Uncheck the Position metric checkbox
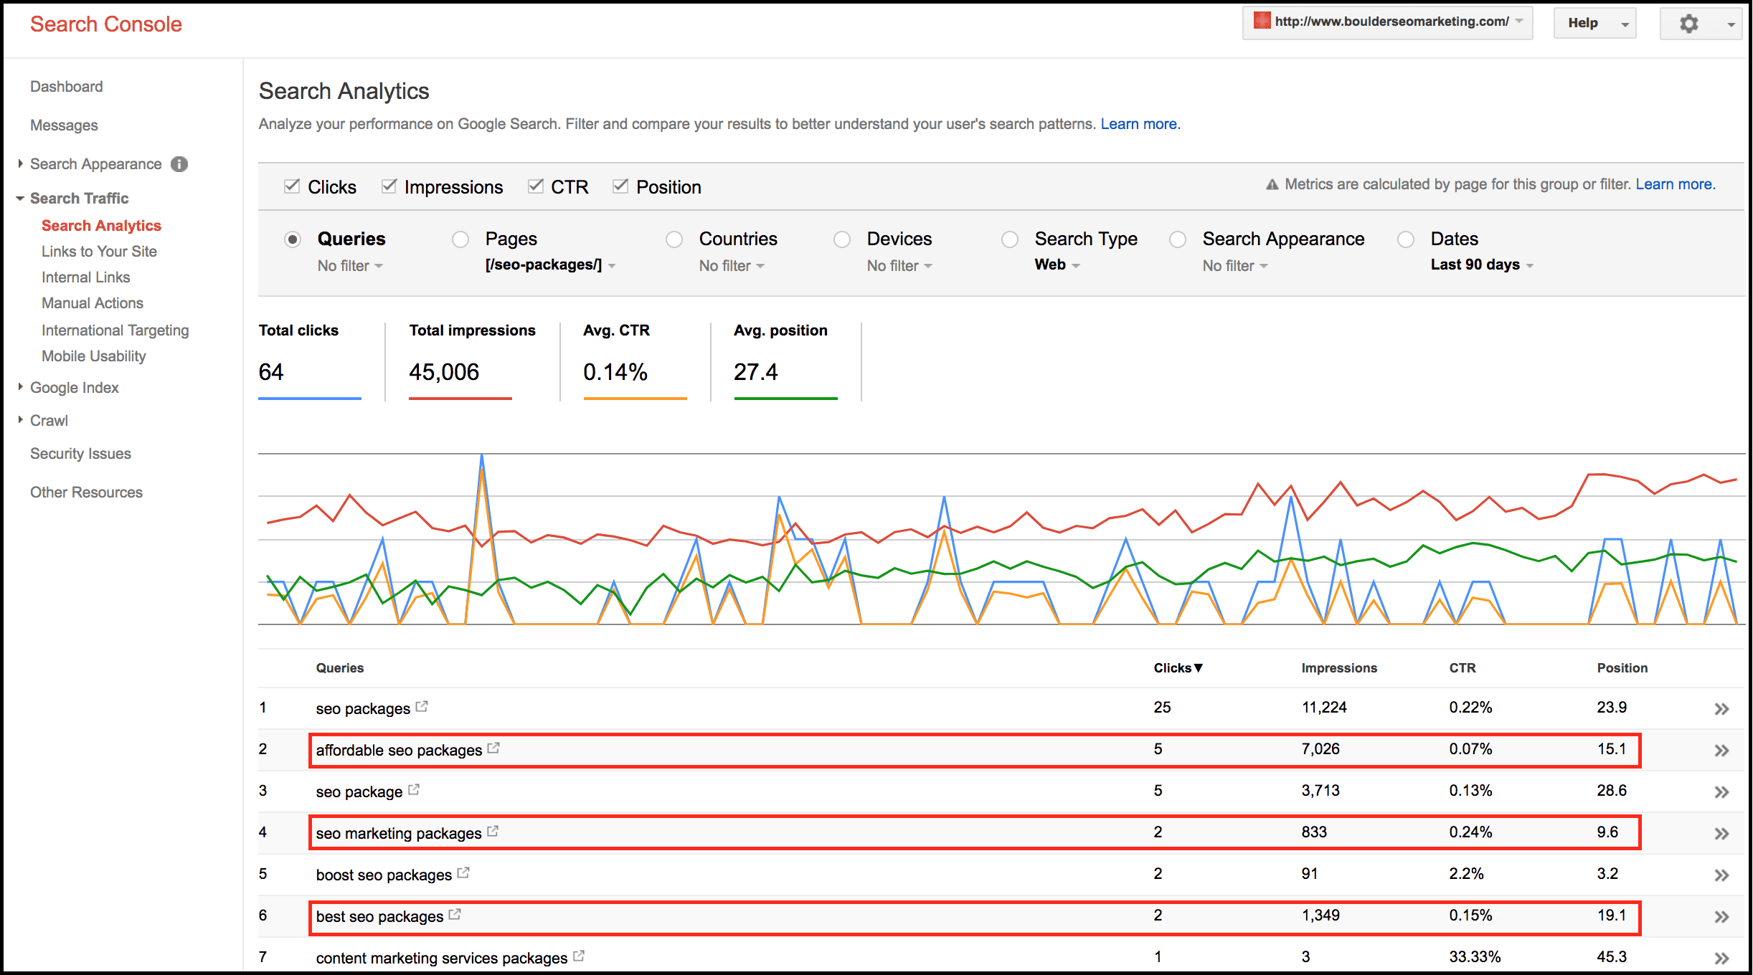Screen dimensions: 1753x975 (x=620, y=186)
